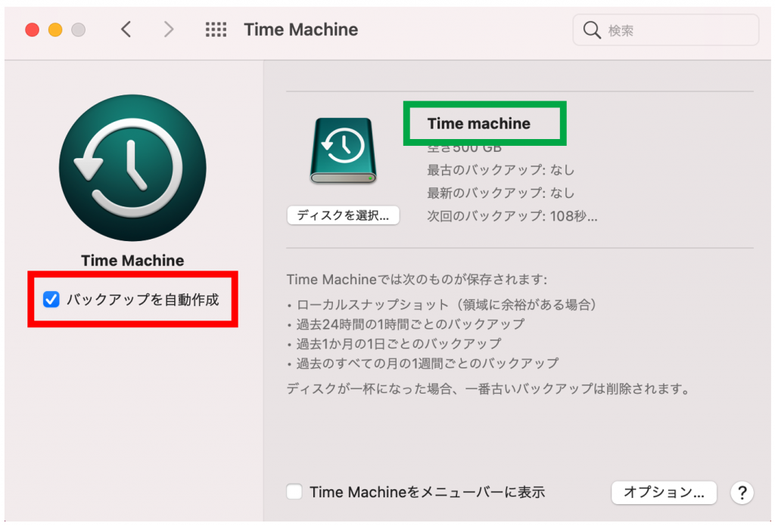The width and height of the screenshot is (775, 526).
Task: Click the forward chevron in the toolbar
Action: point(169,29)
